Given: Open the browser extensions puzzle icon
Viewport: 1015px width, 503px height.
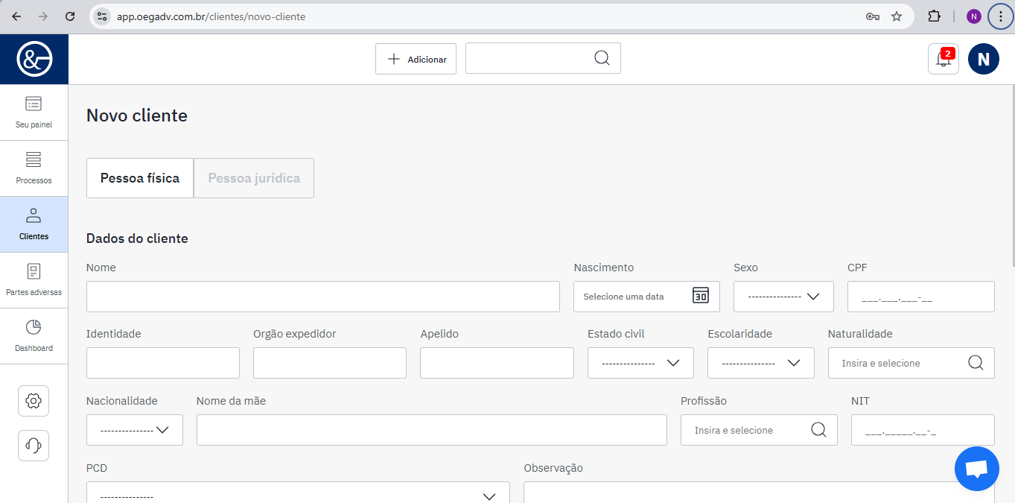Looking at the screenshot, I should pyautogui.click(x=934, y=16).
